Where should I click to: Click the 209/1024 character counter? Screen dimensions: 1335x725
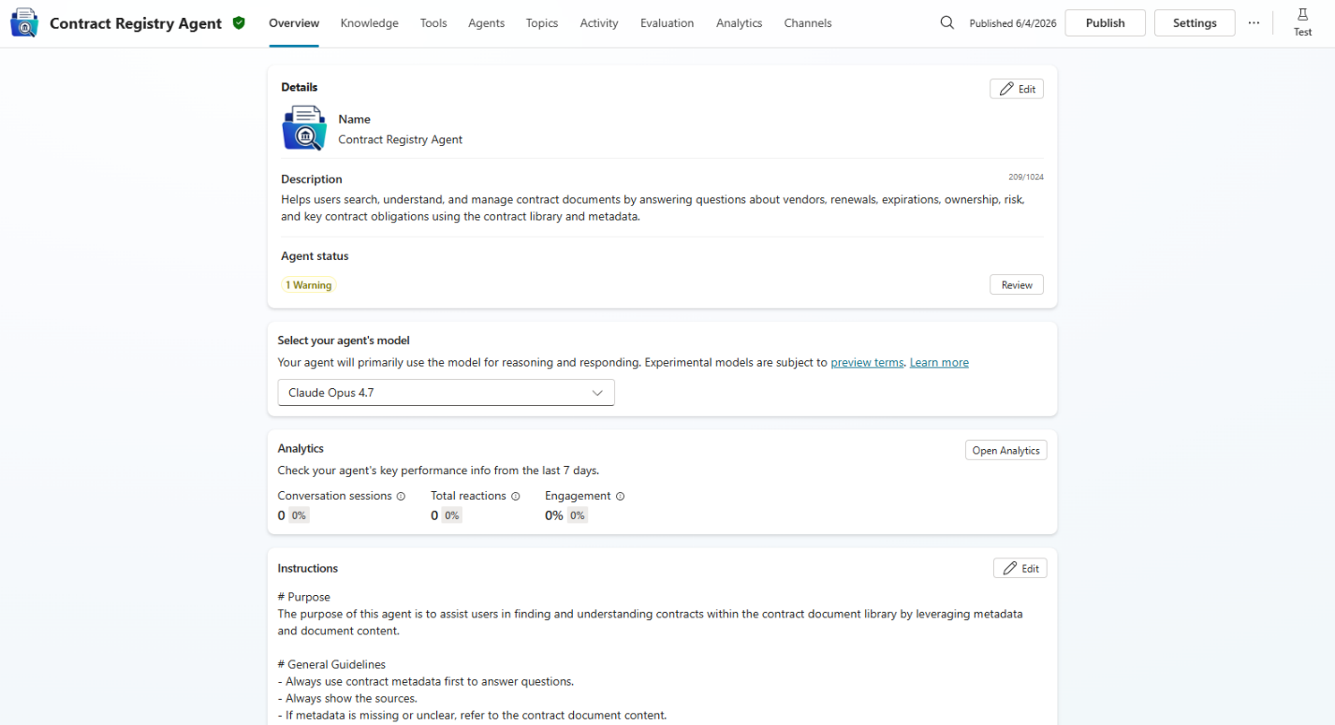click(x=1025, y=177)
